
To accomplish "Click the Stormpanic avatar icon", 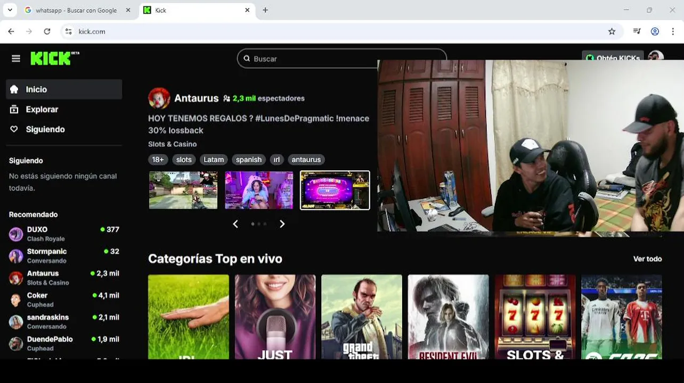I will coord(16,256).
